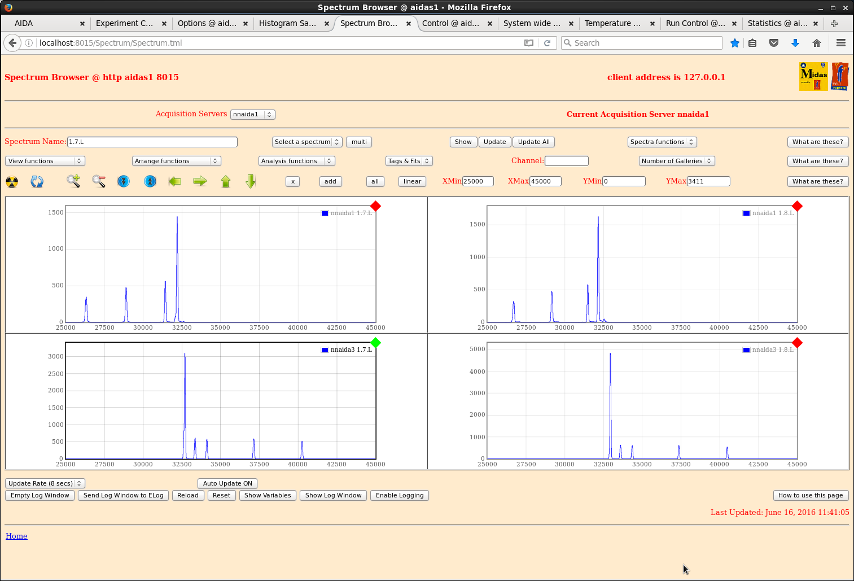Focus the Spectrum Name input field
This screenshot has height=581, width=854.
pos(152,142)
